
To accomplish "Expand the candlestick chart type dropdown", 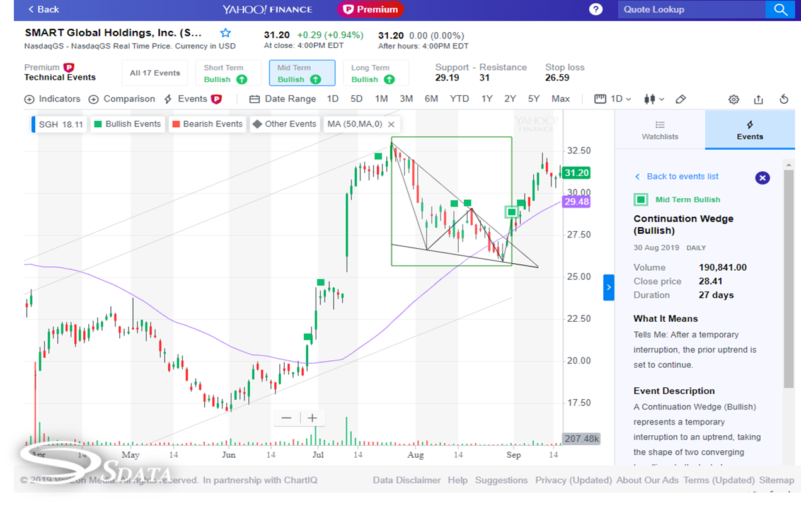I will (654, 99).
